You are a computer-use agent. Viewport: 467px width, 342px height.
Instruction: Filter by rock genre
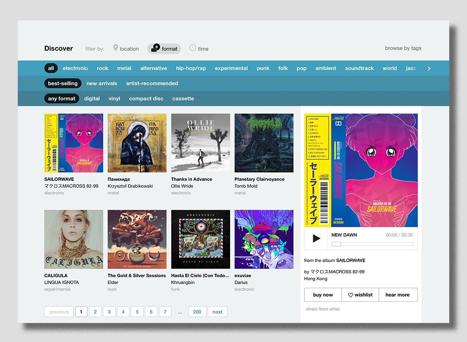coord(102,68)
